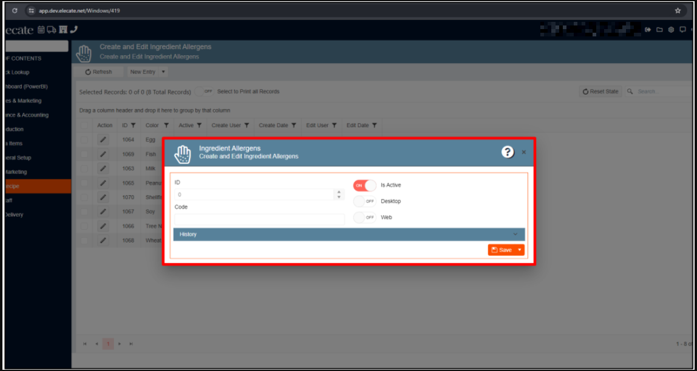
Task: Enable the Desktop toggle switch
Action: pos(365,201)
